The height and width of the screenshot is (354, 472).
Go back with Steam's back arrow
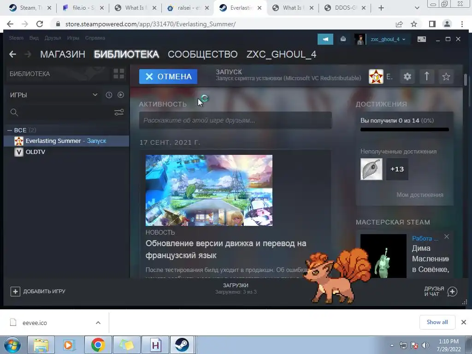pos(12,54)
